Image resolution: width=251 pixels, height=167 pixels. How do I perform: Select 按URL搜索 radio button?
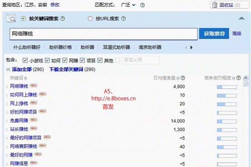click(90, 19)
